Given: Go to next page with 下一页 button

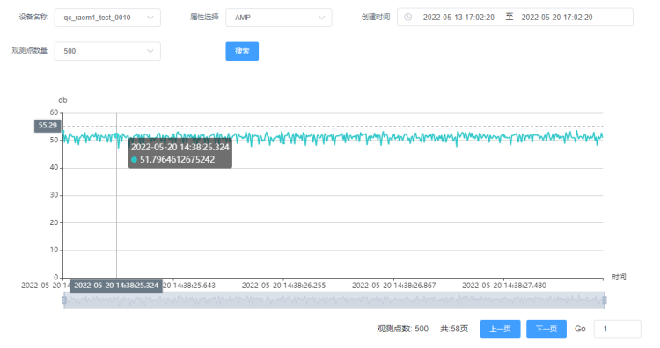Looking at the screenshot, I should click(x=546, y=329).
